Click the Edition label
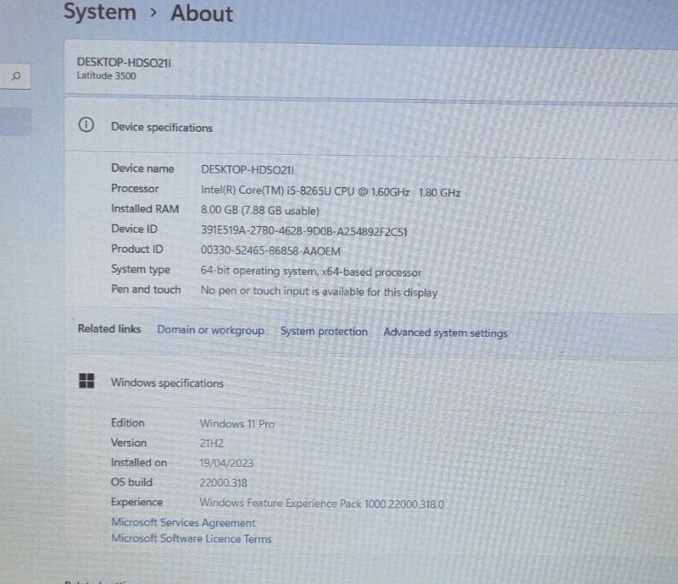This screenshot has width=678, height=584. (128, 423)
